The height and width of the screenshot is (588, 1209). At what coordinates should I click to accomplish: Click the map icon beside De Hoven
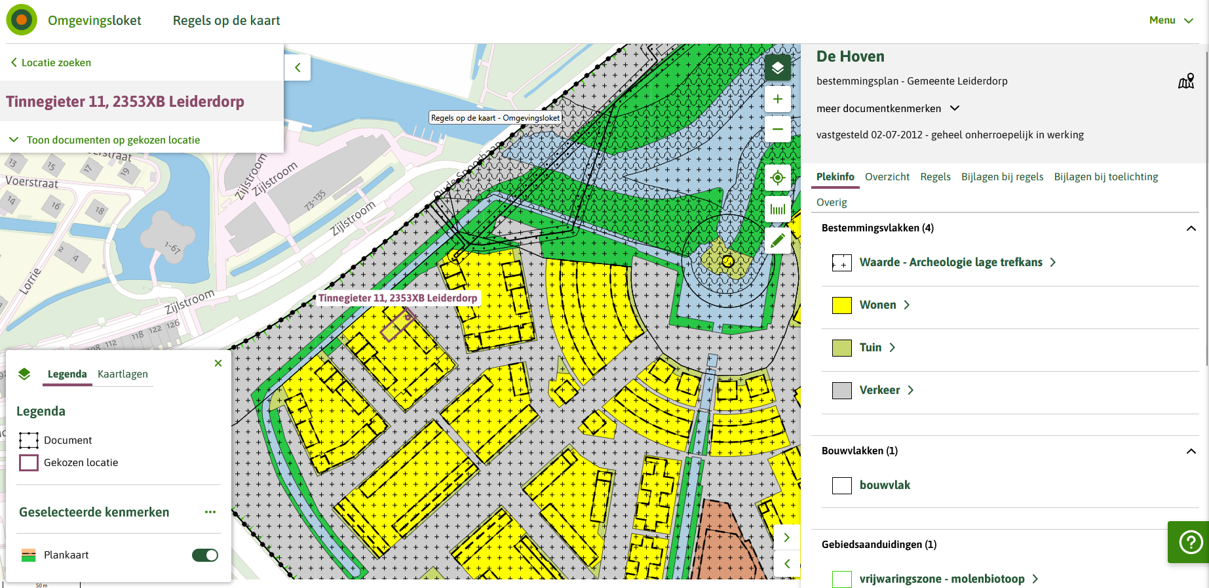click(1185, 81)
